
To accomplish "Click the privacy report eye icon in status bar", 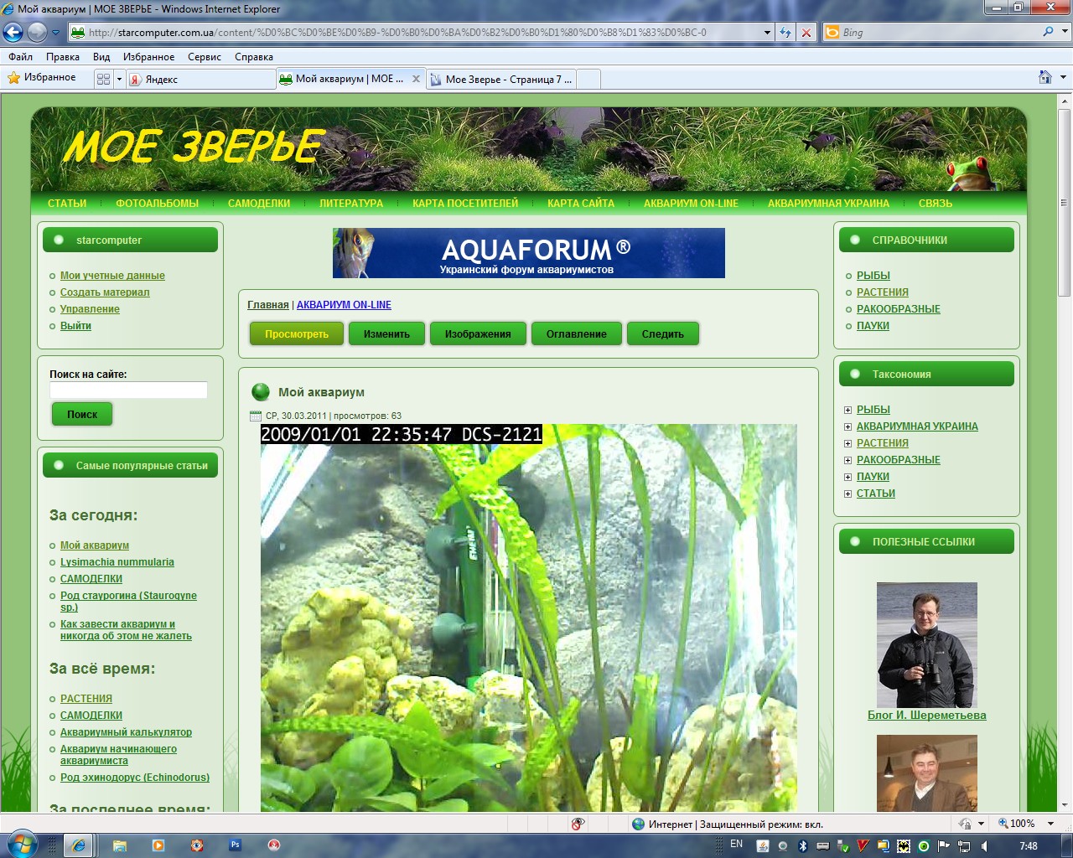I will 578,824.
